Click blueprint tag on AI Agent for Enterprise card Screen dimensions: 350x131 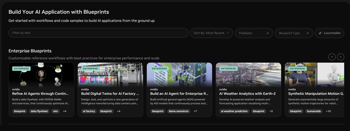click(158, 111)
